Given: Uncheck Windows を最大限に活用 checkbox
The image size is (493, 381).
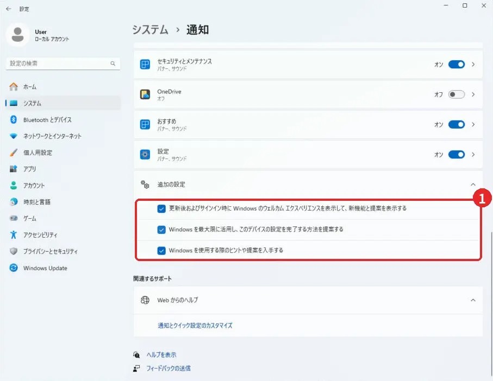Looking at the screenshot, I should click(161, 230).
